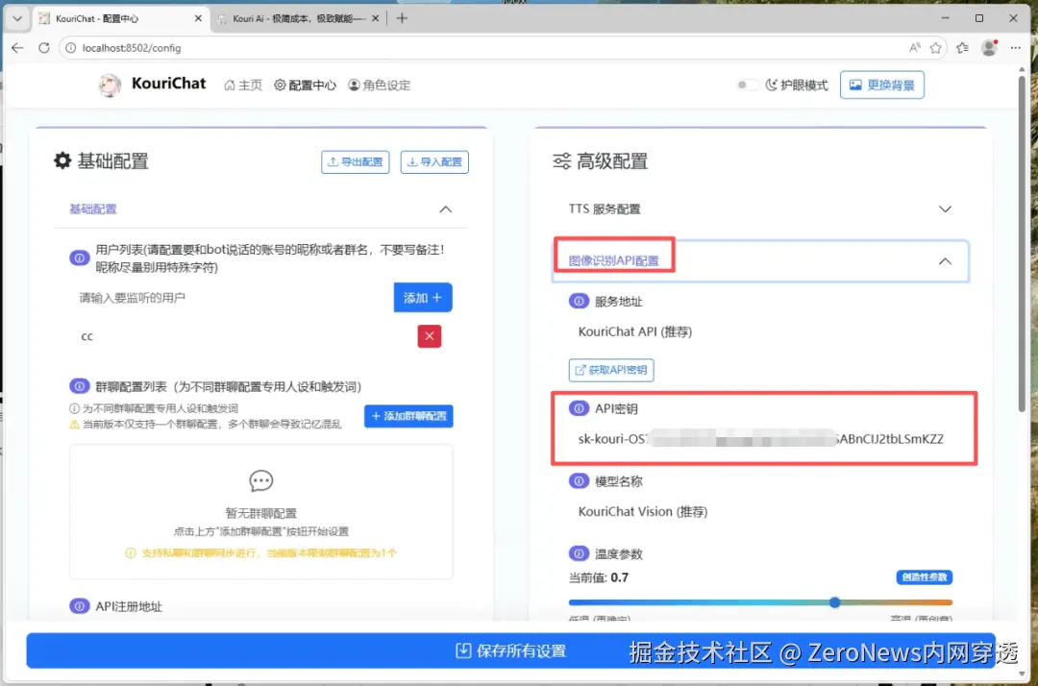
Task: Click 保存所有设置 button
Action: [x=510, y=651]
